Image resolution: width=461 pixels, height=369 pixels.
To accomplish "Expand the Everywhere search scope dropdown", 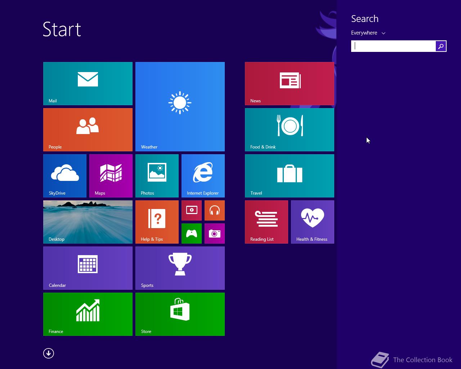I will click(368, 33).
